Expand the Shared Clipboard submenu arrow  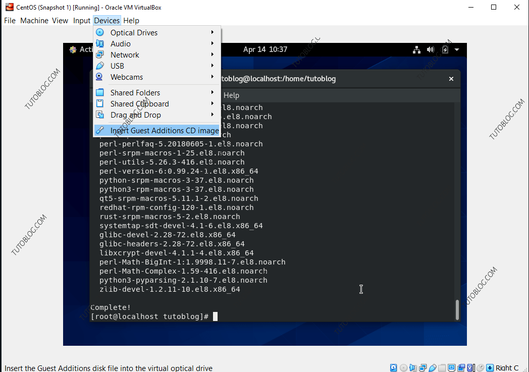tap(213, 103)
